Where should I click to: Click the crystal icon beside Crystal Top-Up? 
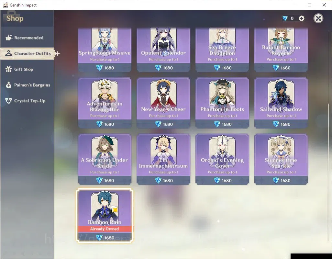click(x=8, y=101)
